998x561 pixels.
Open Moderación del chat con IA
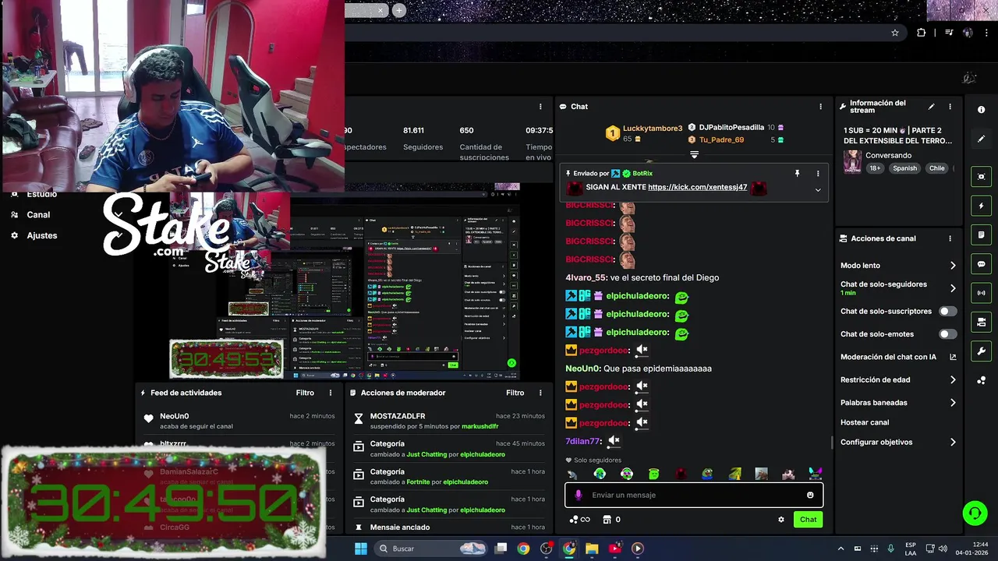pyautogui.click(x=898, y=357)
